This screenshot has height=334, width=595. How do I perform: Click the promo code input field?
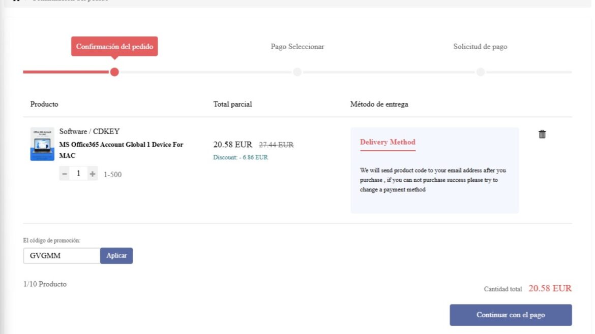pyautogui.click(x=62, y=256)
